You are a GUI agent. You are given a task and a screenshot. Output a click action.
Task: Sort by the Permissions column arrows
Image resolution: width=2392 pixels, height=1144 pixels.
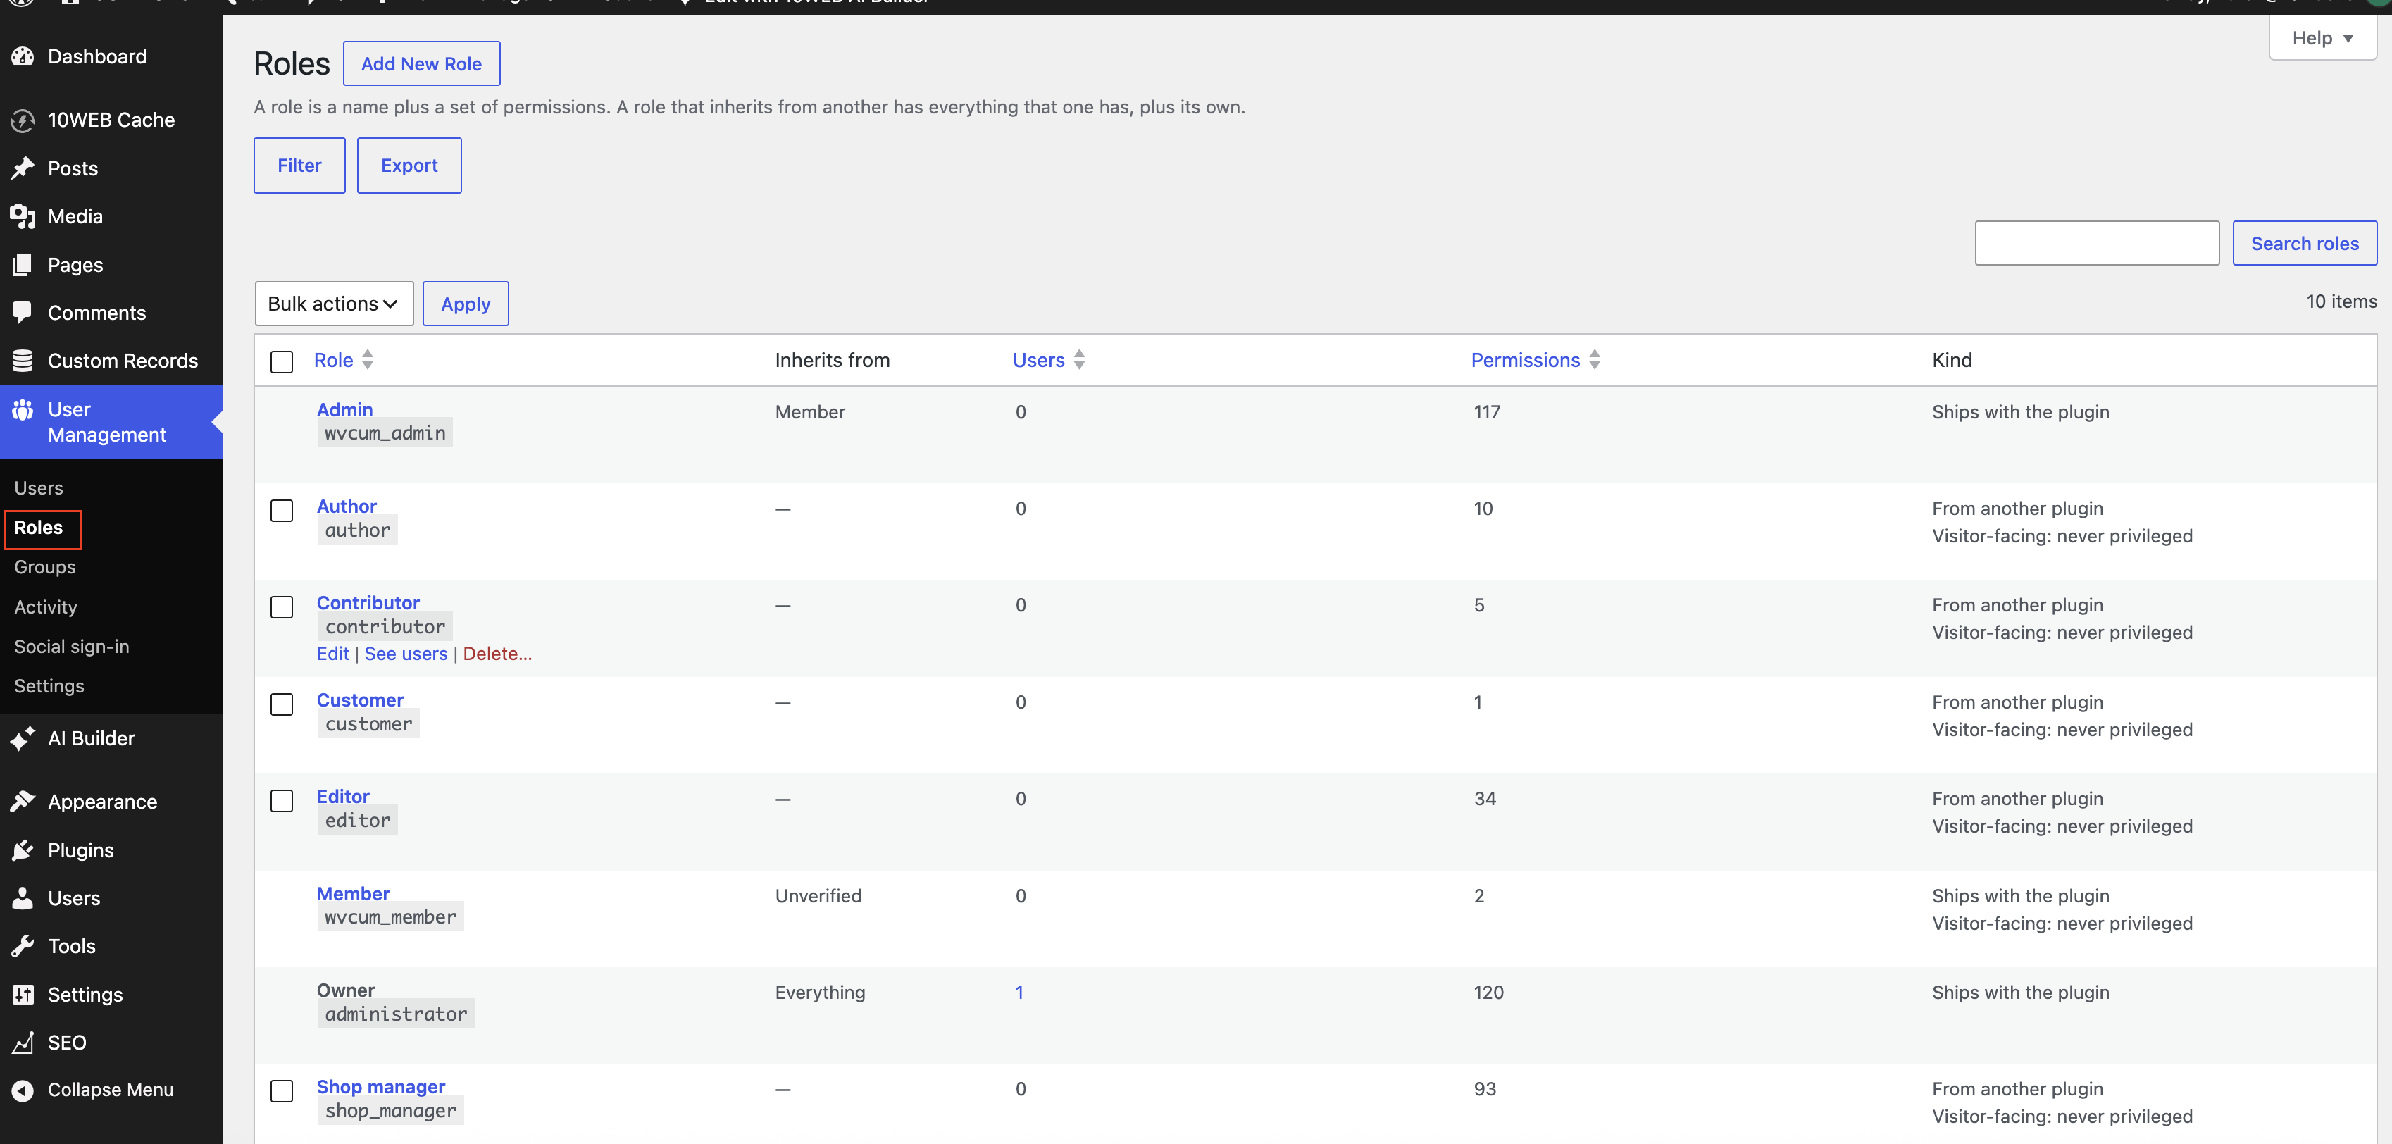coord(1595,360)
